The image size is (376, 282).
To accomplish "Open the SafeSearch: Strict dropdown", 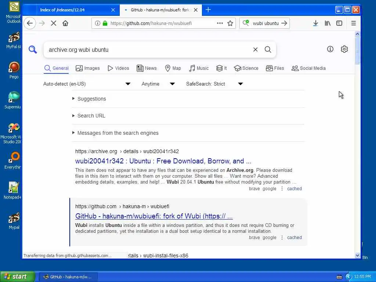I will coord(214,84).
